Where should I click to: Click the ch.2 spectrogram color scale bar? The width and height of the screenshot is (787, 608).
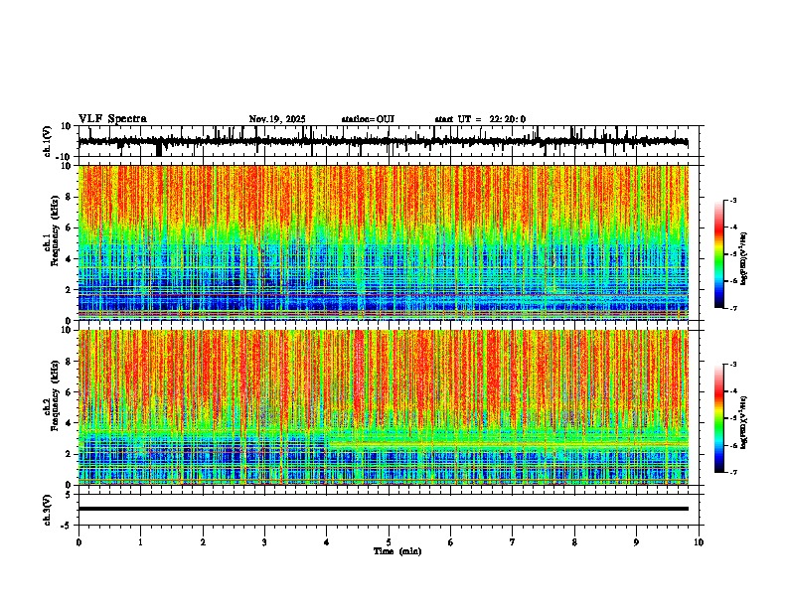719,418
